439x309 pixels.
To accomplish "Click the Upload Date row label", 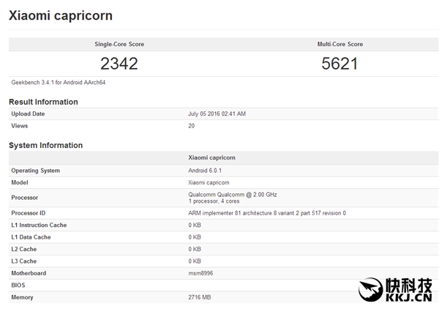I will (x=28, y=114).
